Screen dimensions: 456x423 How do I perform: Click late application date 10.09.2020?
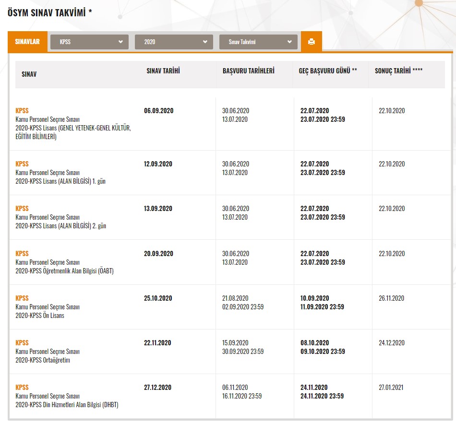click(x=315, y=298)
